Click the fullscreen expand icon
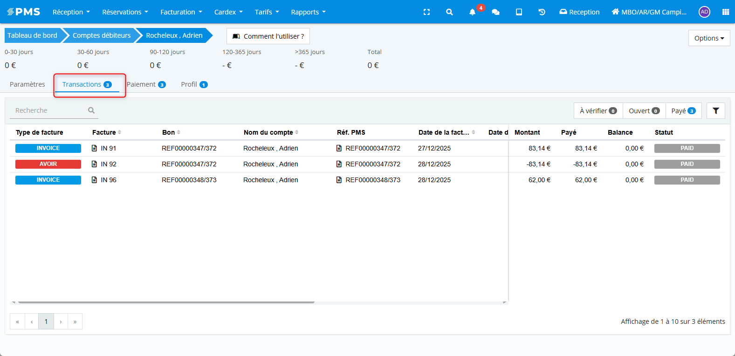This screenshot has height=356, width=735. pos(426,12)
